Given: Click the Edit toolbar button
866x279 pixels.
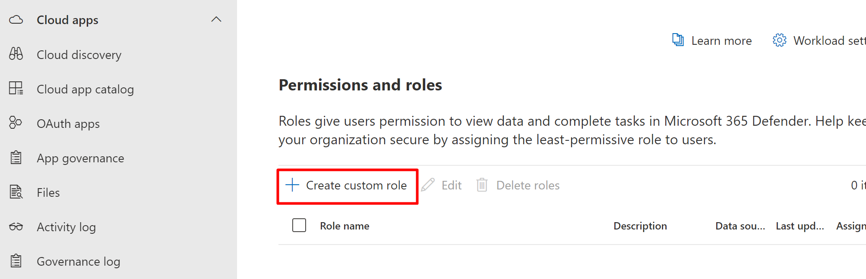Looking at the screenshot, I should tap(442, 185).
